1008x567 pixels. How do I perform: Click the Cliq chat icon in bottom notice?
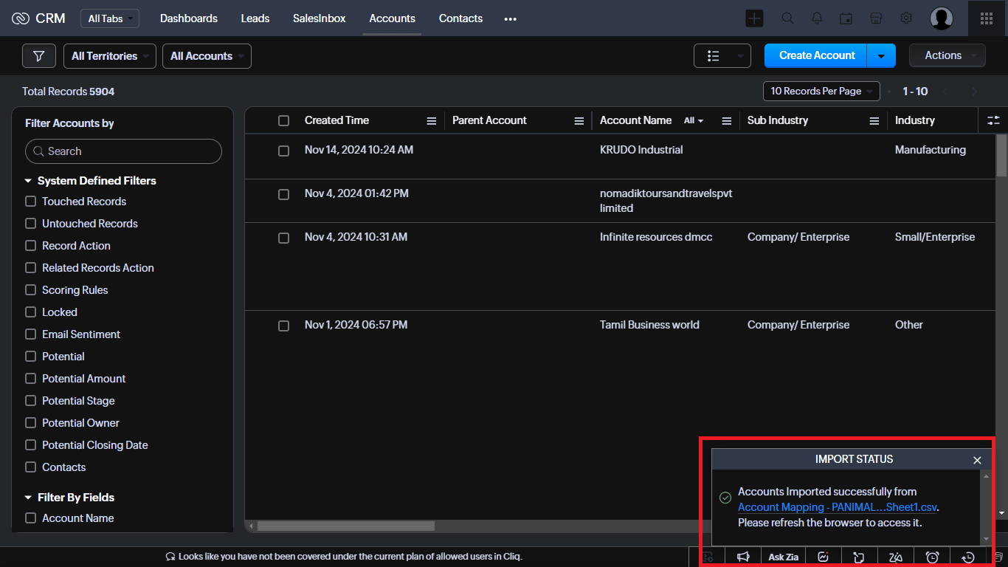click(170, 557)
